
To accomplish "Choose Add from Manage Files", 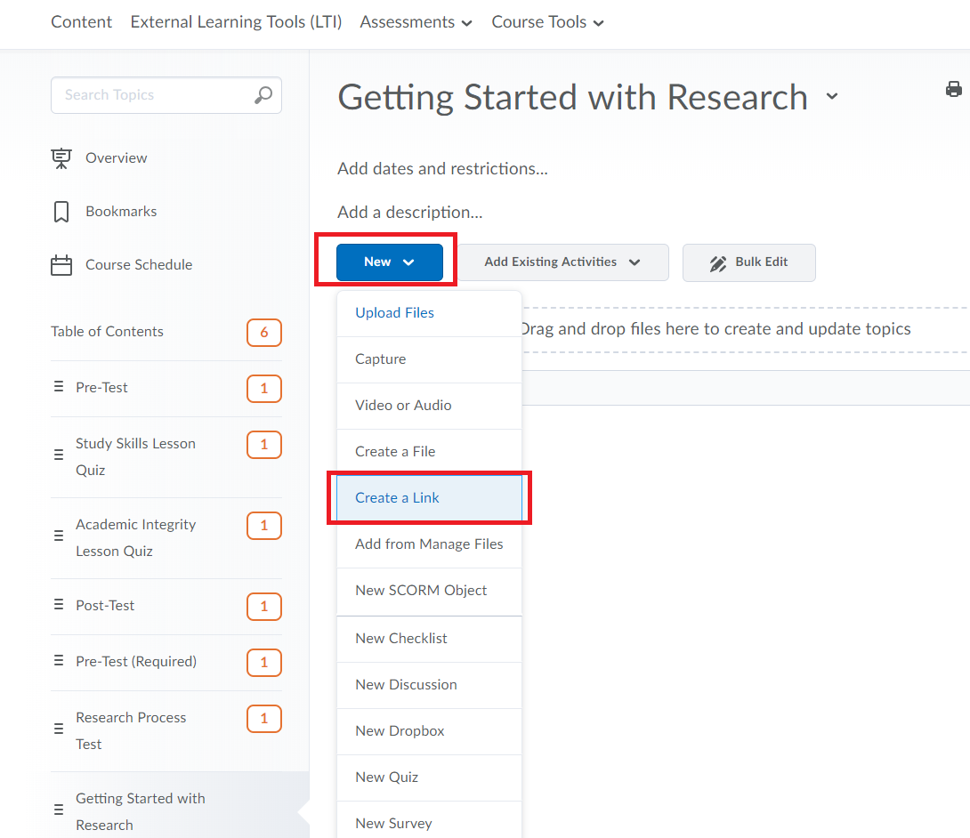I will [429, 544].
